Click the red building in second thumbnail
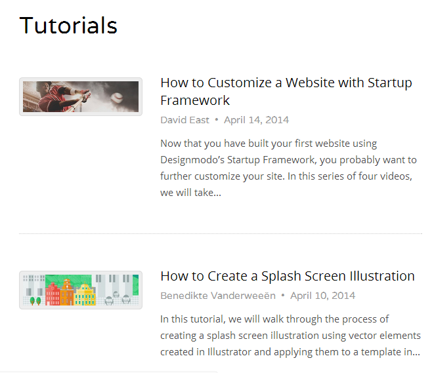The height and width of the screenshot is (373, 434). [53, 294]
